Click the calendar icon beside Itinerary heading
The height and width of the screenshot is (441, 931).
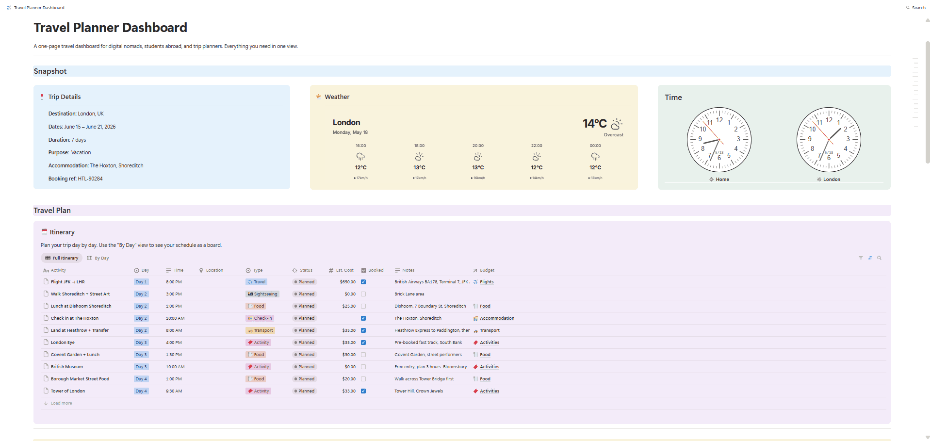coord(44,232)
